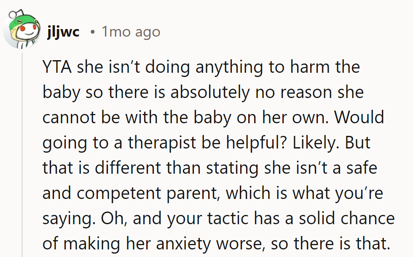This screenshot has height=257, width=413.
Task: Click the bullet separator before the timestamp
Action: point(92,32)
